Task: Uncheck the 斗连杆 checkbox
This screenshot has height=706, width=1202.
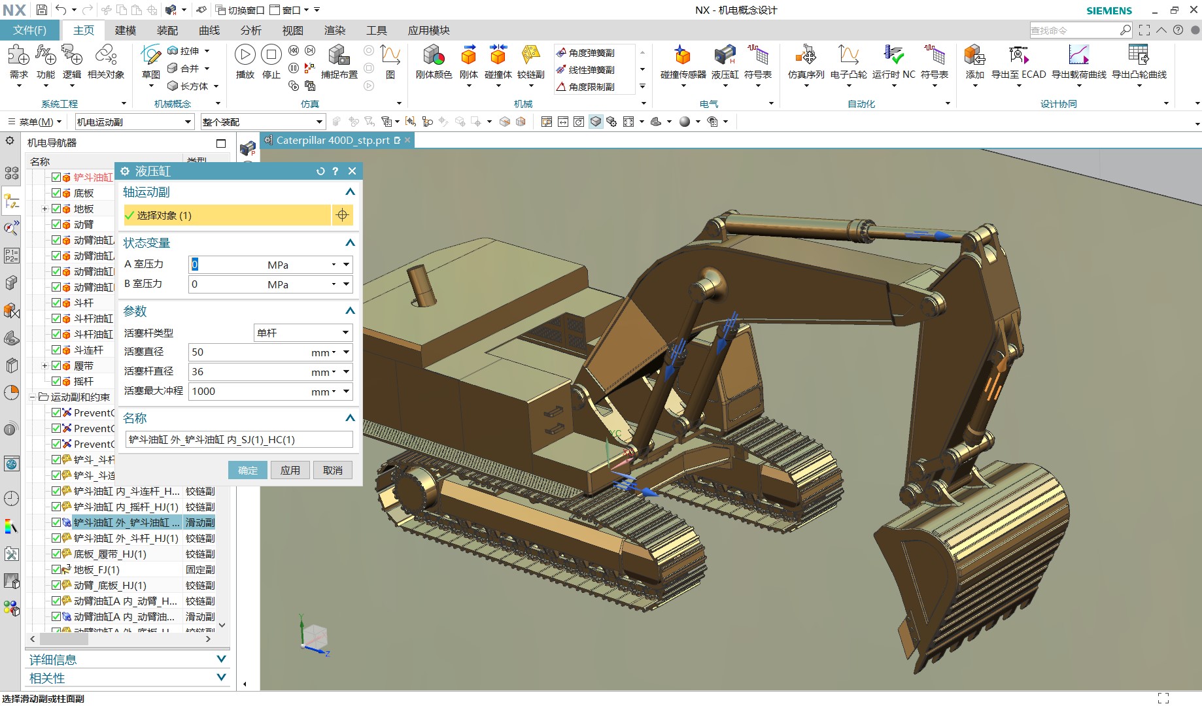Action: click(56, 350)
